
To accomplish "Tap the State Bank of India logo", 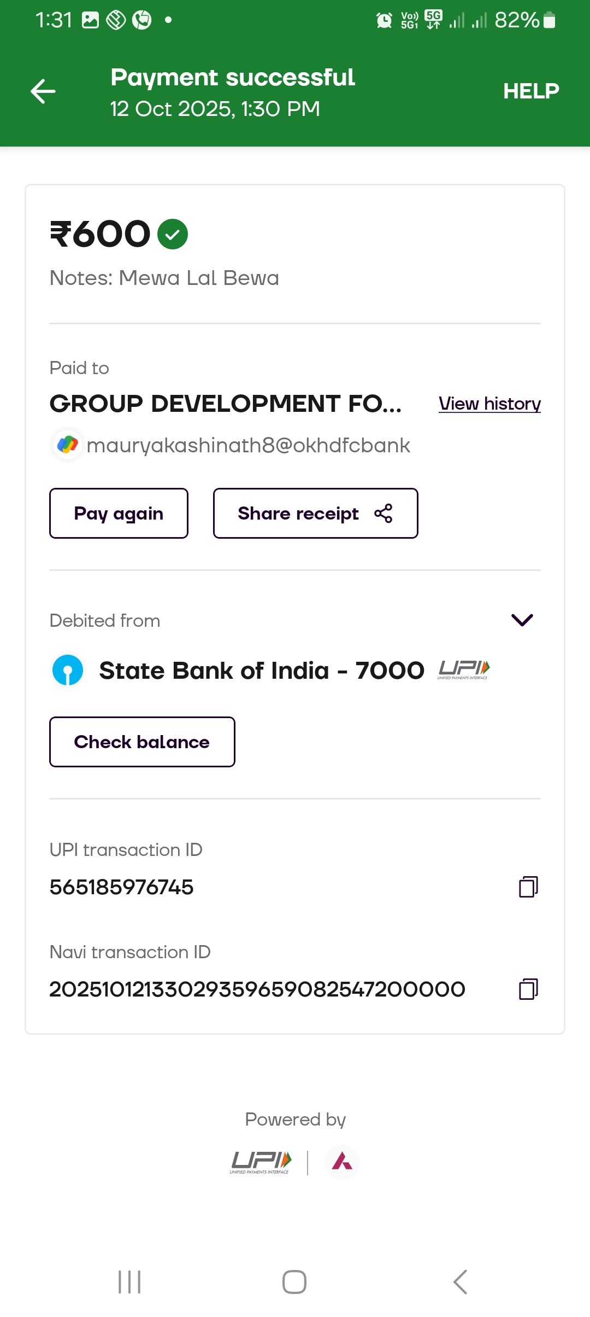I will pos(68,670).
